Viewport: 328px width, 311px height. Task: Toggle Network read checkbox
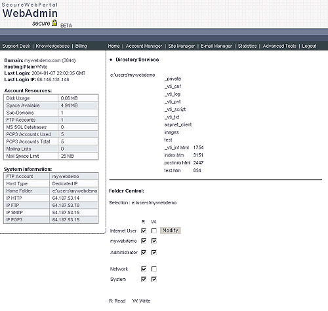pyautogui.click(x=144, y=269)
